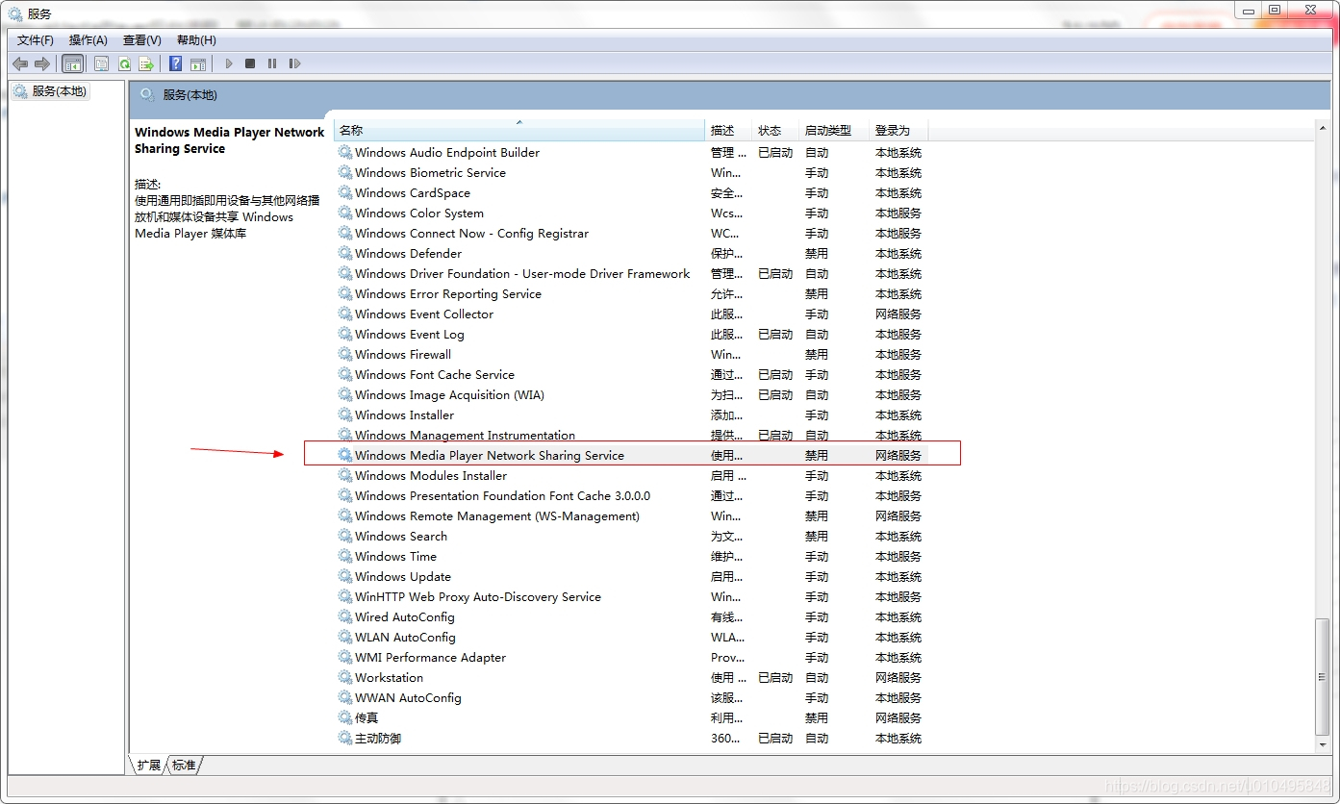Toggle Show/Hide Action Pane toolbar icon

pos(198,63)
